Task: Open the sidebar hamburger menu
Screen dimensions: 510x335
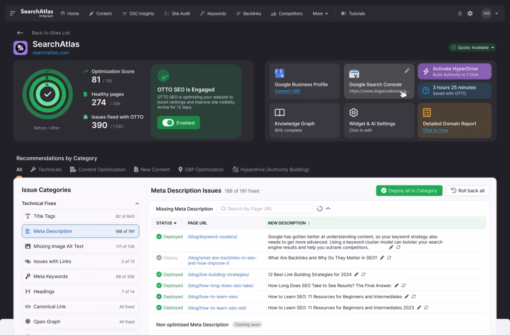Action: point(13,13)
